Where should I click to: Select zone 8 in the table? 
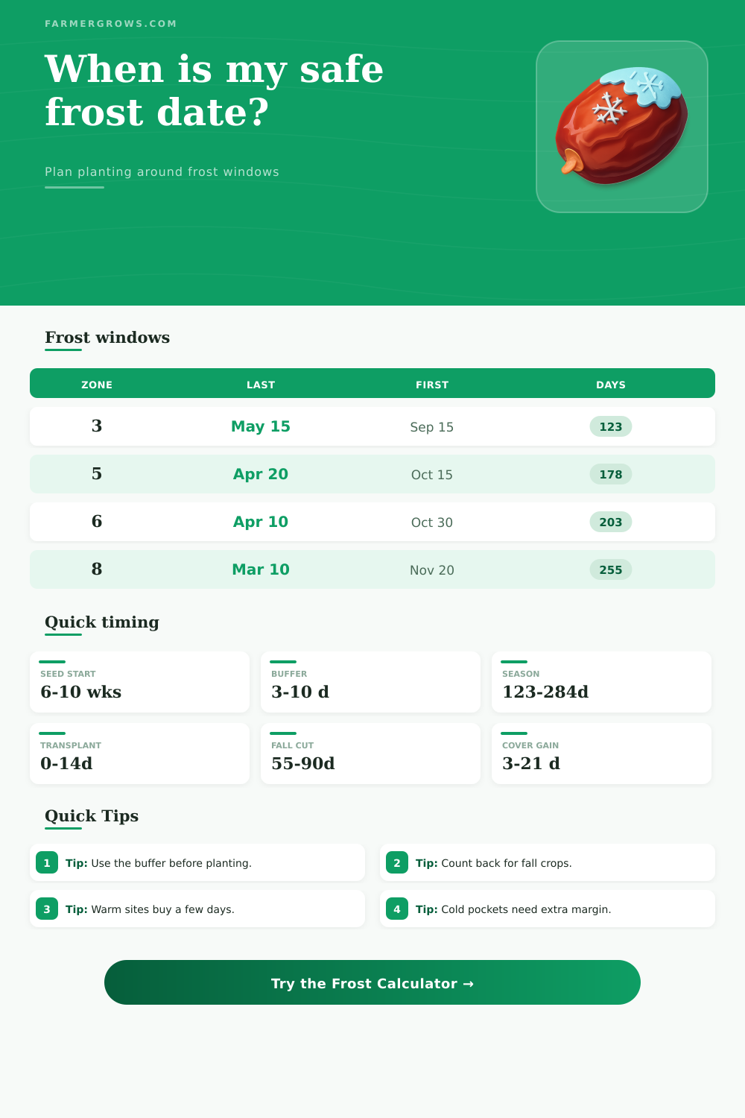(97, 569)
